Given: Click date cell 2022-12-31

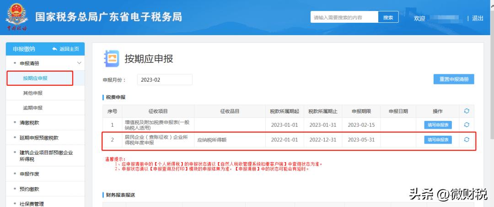Looking at the screenshot, I should (322, 140).
